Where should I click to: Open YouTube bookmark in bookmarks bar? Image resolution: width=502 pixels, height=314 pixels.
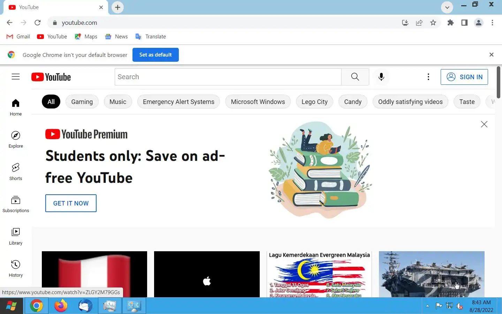[x=52, y=37]
